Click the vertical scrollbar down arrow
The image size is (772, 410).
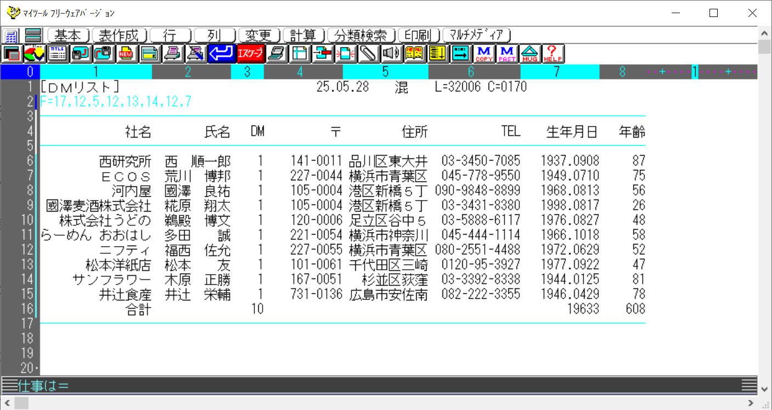pos(765,389)
